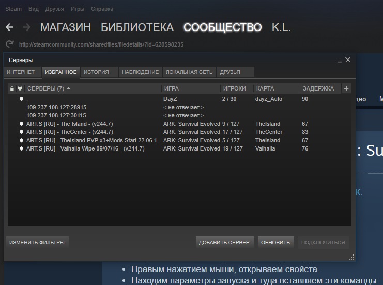The image size is (383, 285).
Task: Open the Справка menu
Action: (102, 9)
